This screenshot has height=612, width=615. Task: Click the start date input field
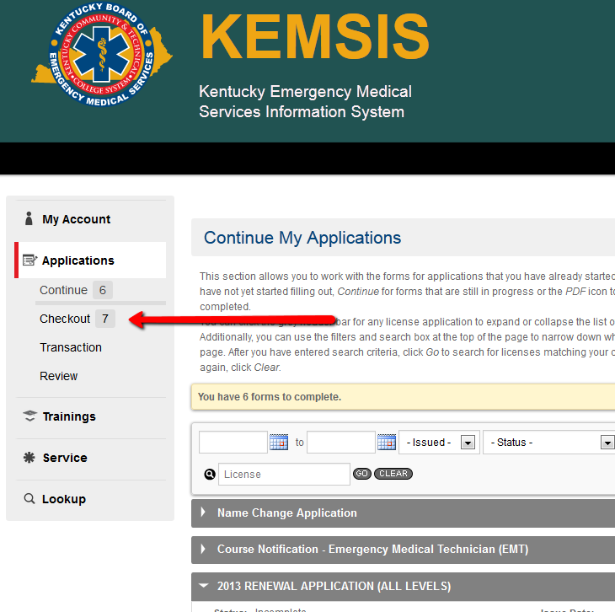pos(233,443)
